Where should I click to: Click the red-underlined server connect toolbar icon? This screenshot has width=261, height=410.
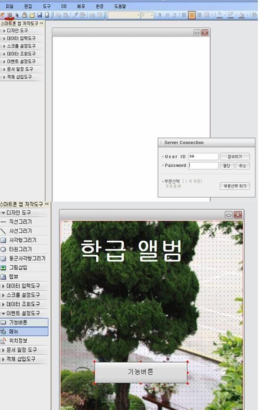10,15
